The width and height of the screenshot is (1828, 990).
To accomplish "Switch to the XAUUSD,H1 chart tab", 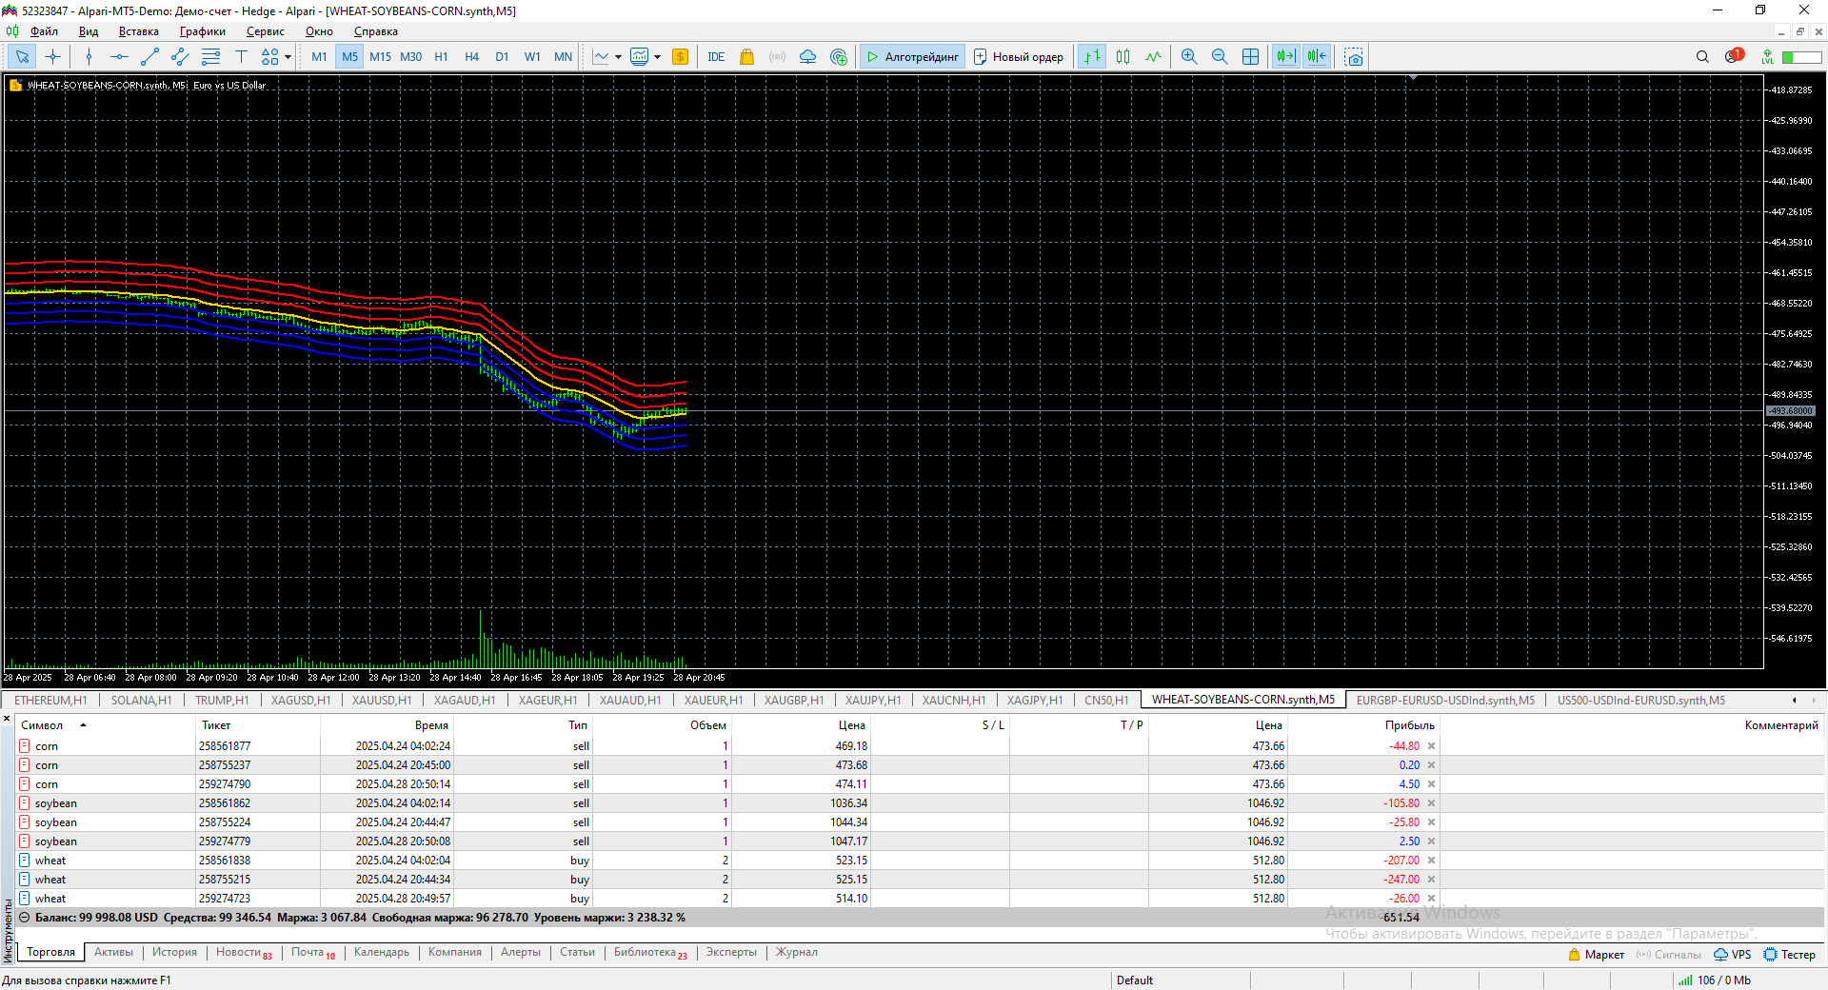I will 381,701.
